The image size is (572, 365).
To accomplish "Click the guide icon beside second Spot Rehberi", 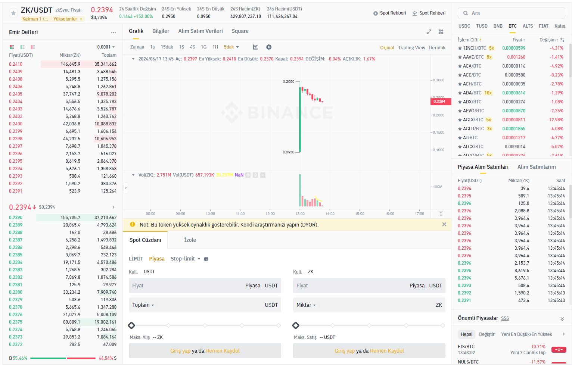I will pos(415,13).
